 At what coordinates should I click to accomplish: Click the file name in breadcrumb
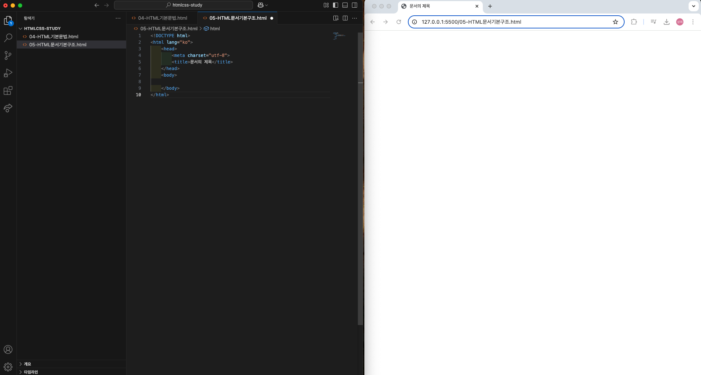pyautogui.click(x=168, y=28)
